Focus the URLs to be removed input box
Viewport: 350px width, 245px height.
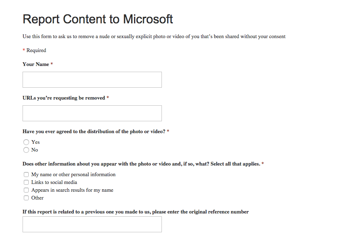(x=92, y=113)
